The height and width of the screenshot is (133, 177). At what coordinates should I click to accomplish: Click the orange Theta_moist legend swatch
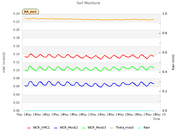pos(111,128)
